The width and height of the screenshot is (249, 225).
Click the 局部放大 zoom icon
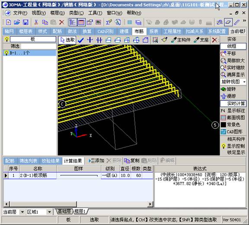223,61
